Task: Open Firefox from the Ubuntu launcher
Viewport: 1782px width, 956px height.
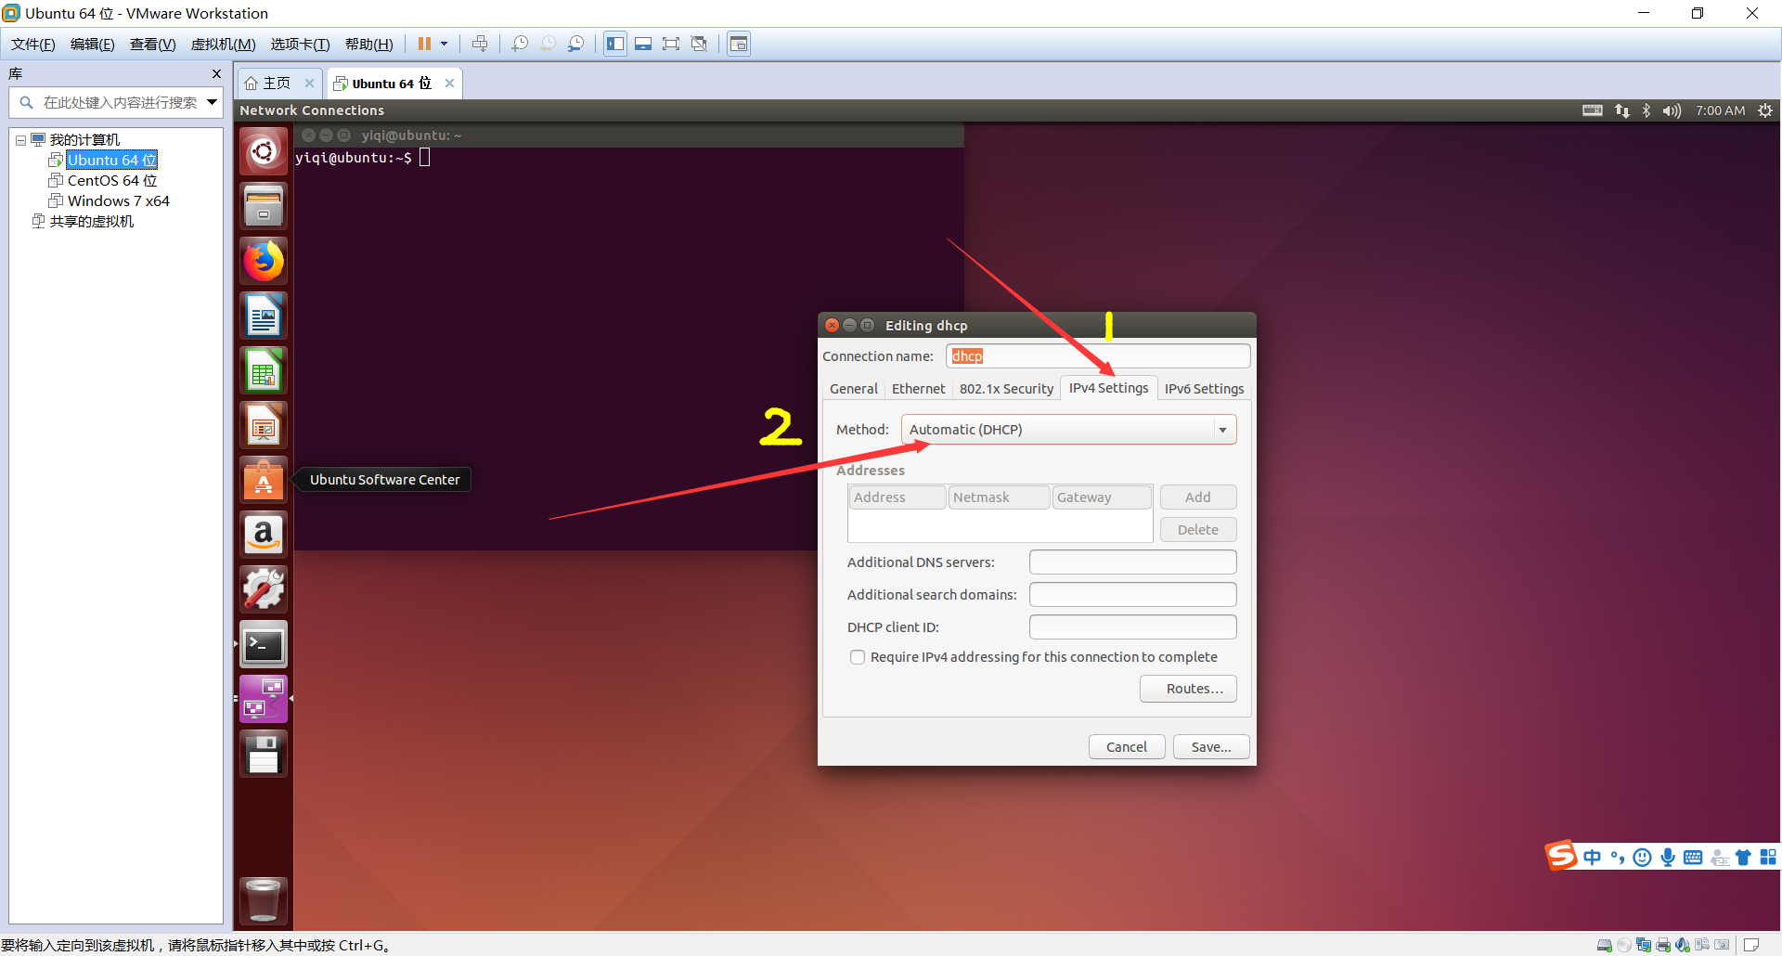Action: pos(264,261)
